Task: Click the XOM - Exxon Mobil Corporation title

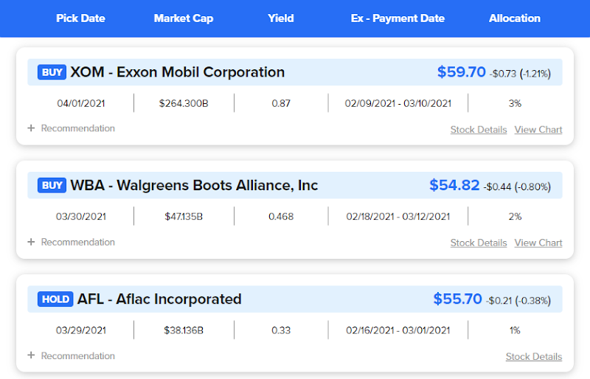Action: 177,72
